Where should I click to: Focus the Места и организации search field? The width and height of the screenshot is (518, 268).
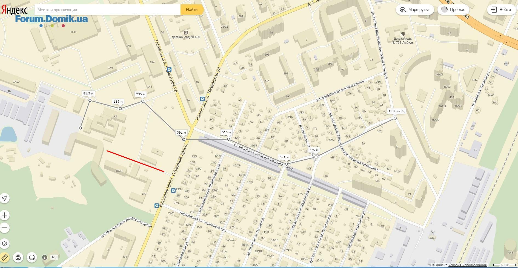pyautogui.click(x=107, y=10)
